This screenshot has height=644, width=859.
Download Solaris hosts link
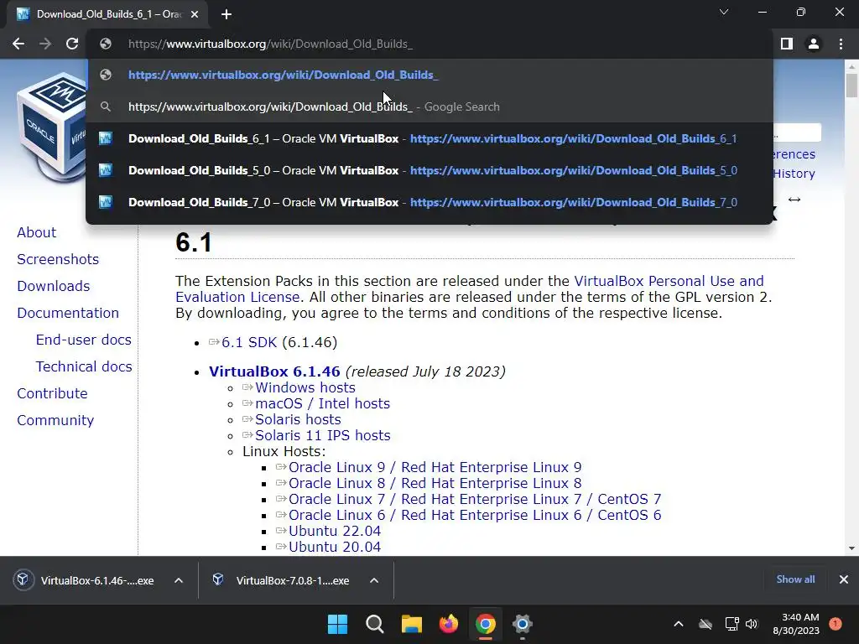298,419
